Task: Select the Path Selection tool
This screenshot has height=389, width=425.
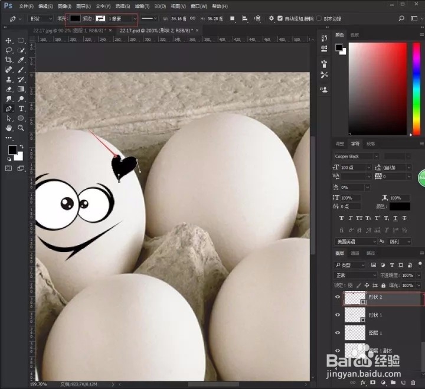Action: [9, 118]
